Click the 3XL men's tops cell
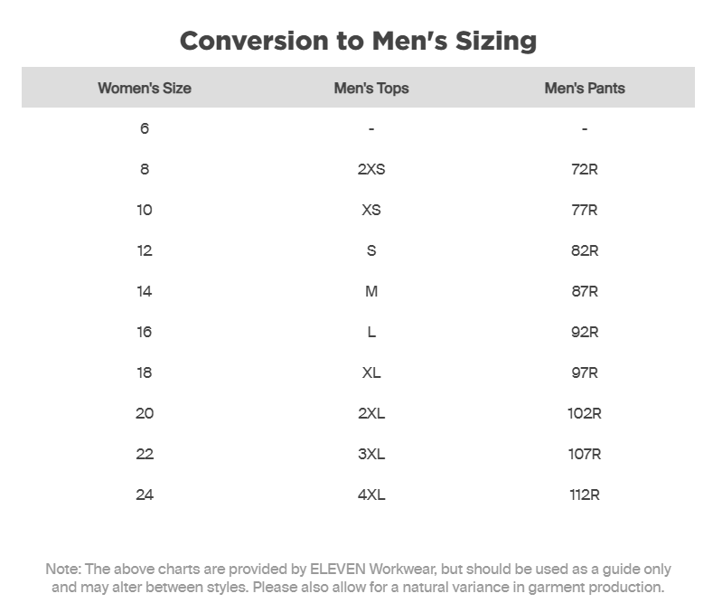The image size is (713, 603). (371, 455)
